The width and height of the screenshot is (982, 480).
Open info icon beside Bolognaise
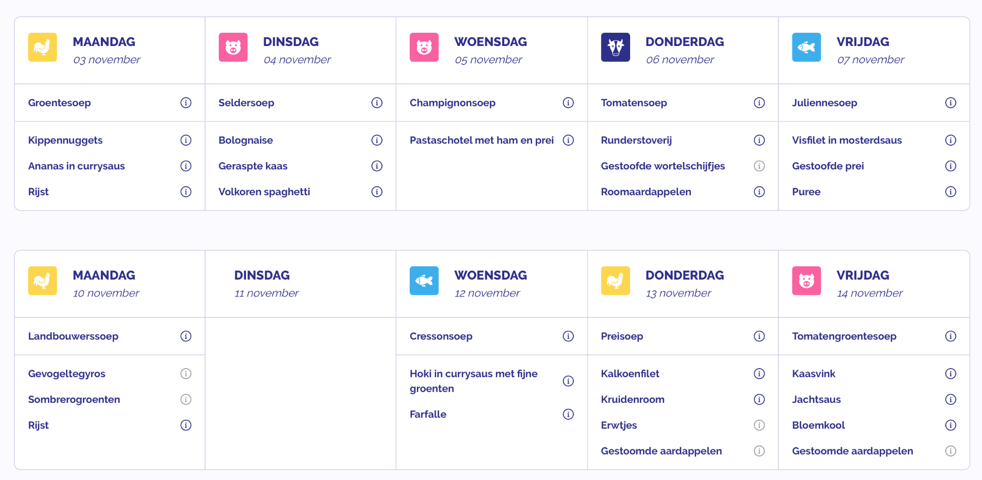coord(377,140)
